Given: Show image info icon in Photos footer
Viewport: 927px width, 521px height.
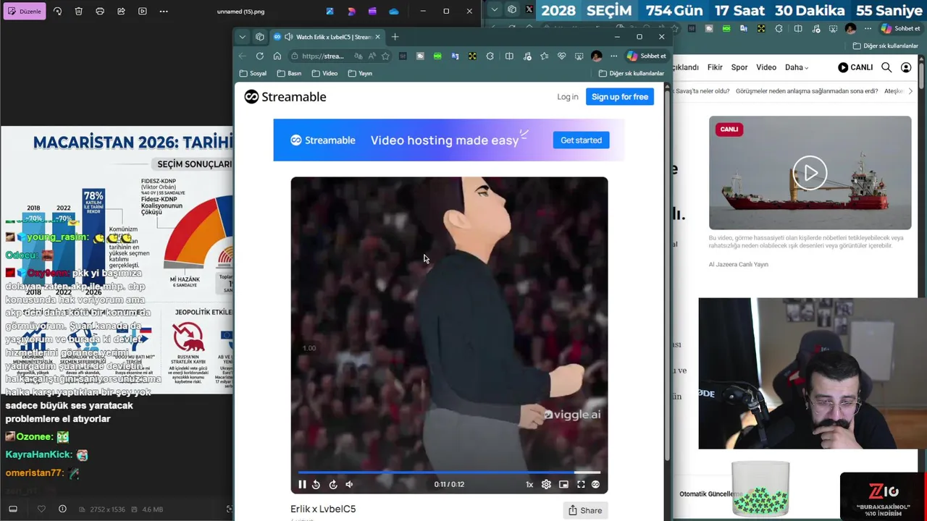Looking at the screenshot, I should point(62,509).
